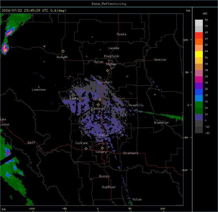Click the Calgary city label
Screen dimensions: 218x212
(101, 152)
